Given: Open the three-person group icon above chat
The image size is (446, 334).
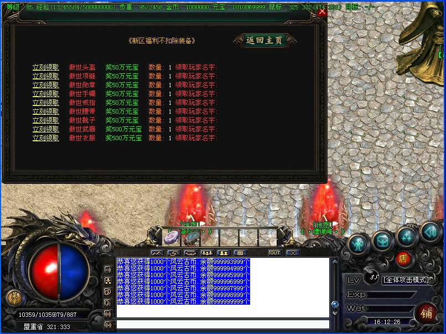Looking at the screenshot, I should click(x=207, y=253).
